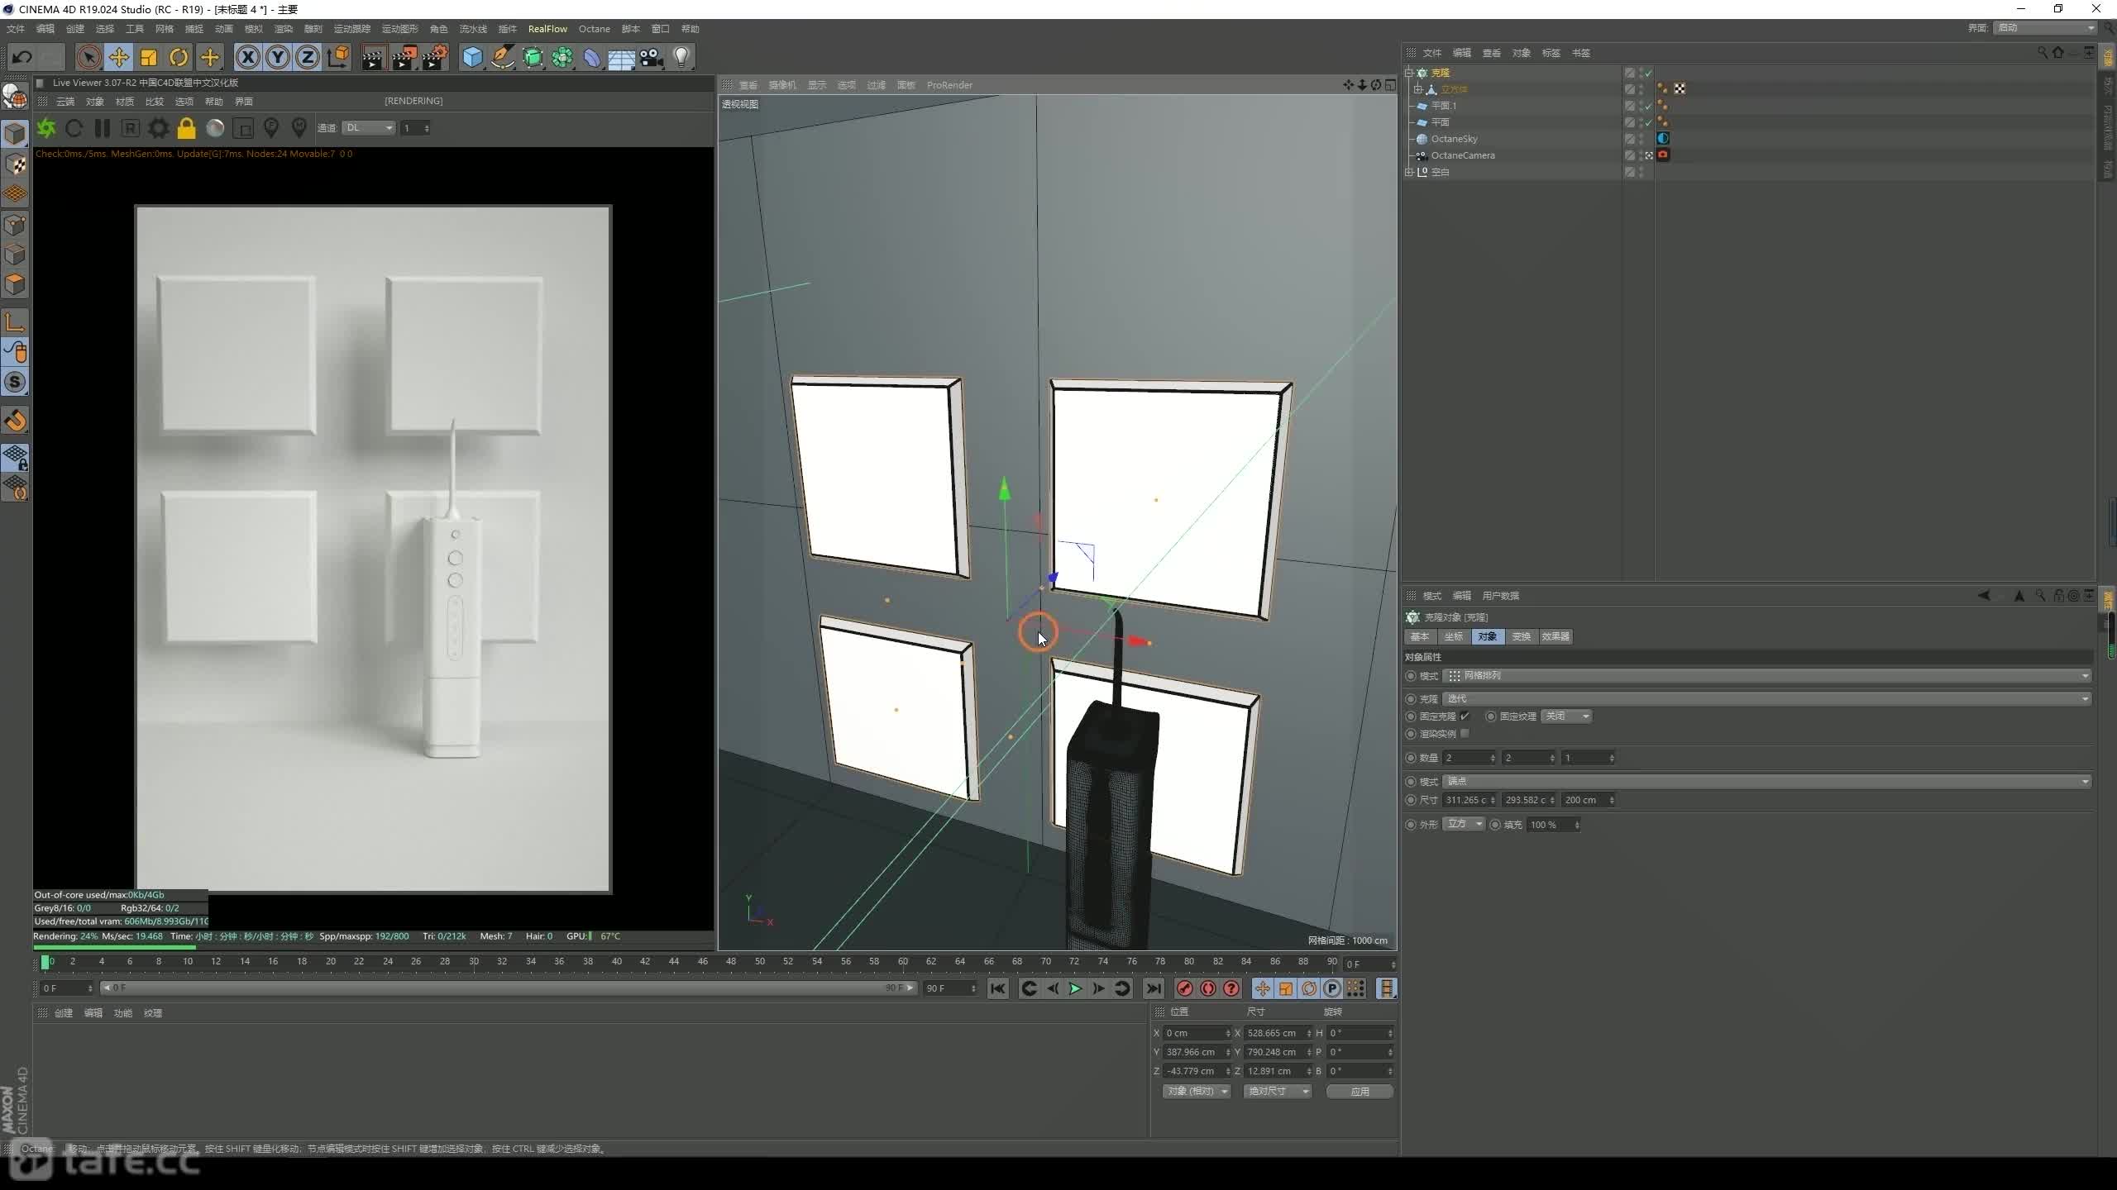Uncheck the 固定克隆 checkbox
This screenshot has width=2117, height=1190.
click(x=1465, y=716)
